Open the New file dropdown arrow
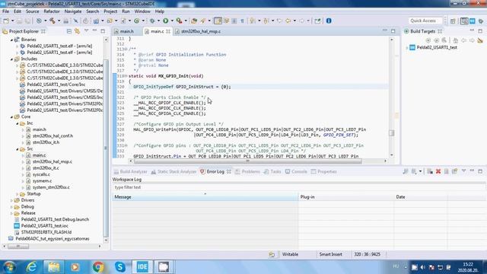 pyautogui.click(x=12, y=21)
